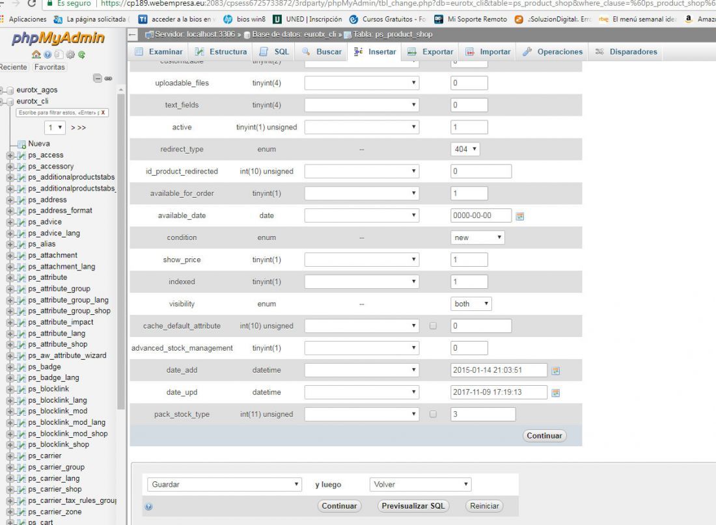Open function dropdown for active row
716x525 pixels.
[362, 128]
